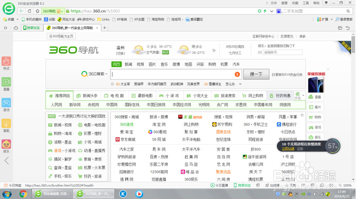Click 设360导航为主页 button

pyautogui.click(x=61, y=36)
